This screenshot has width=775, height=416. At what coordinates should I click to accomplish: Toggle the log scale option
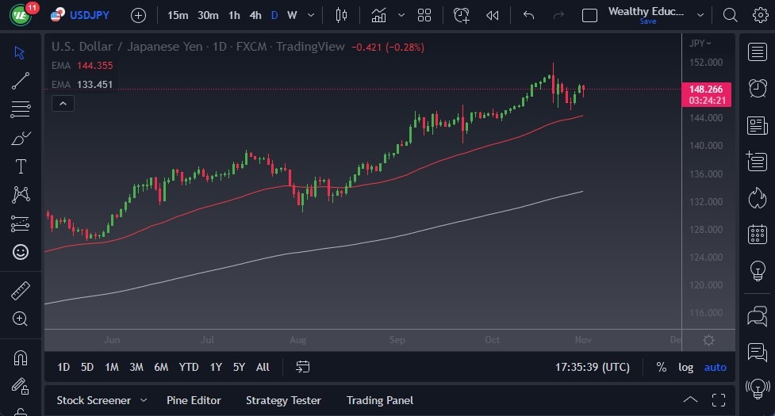tap(685, 367)
